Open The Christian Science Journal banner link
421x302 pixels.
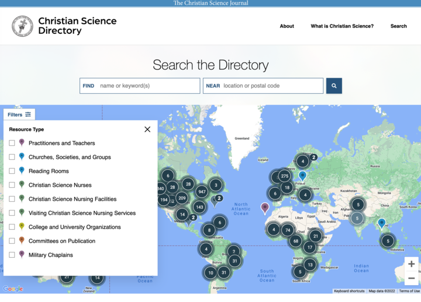pyautogui.click(x=210, y=3)
